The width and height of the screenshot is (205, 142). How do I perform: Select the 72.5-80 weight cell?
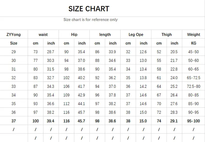click(x=193, y=87)
